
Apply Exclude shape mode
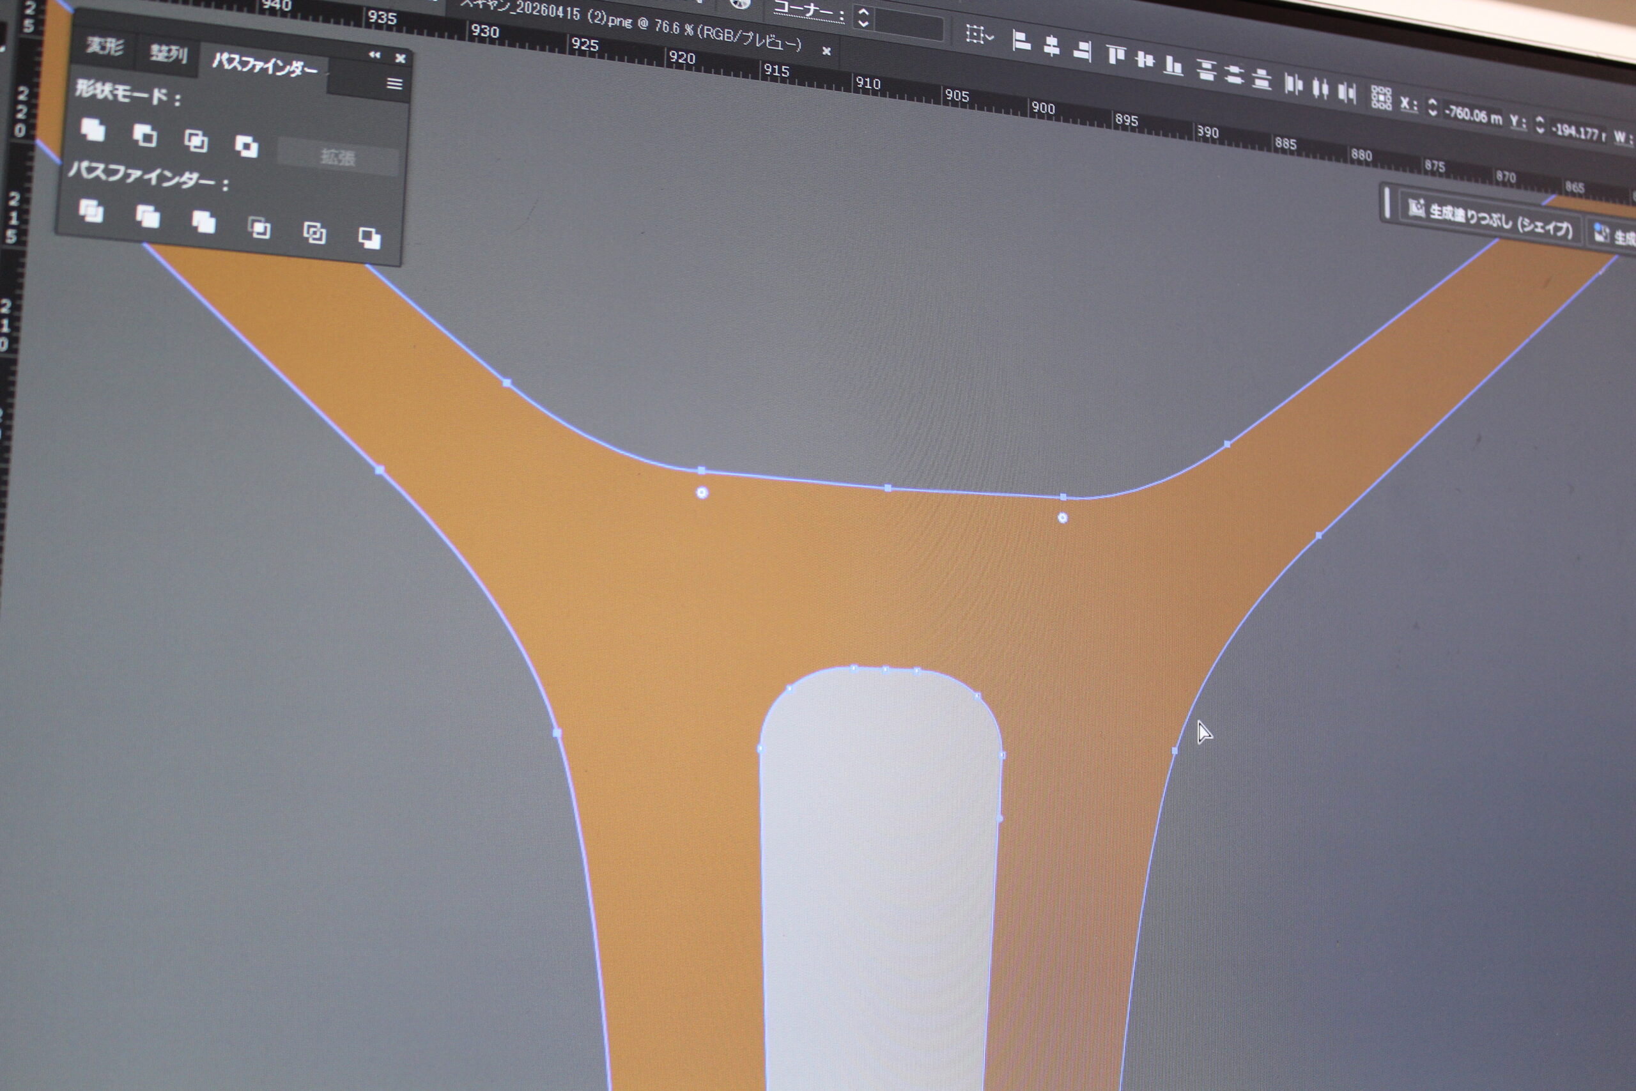tap(246, 146)
